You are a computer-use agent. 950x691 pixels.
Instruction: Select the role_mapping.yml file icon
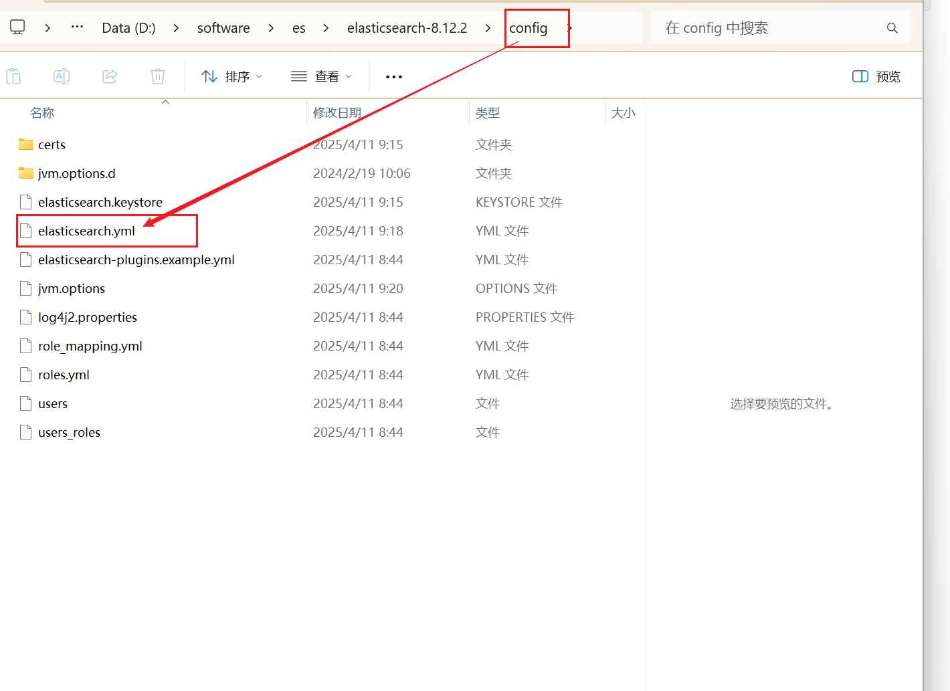pos(26,346)
